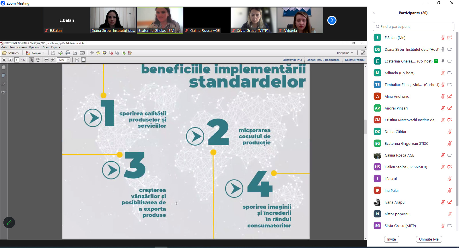Add sticky note comment icon
The height and width of the screenshot is (248, 459).
click(x=98, y=53)
